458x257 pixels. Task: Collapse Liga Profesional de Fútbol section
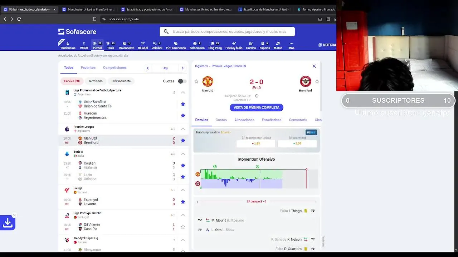(x=183, y=92)
